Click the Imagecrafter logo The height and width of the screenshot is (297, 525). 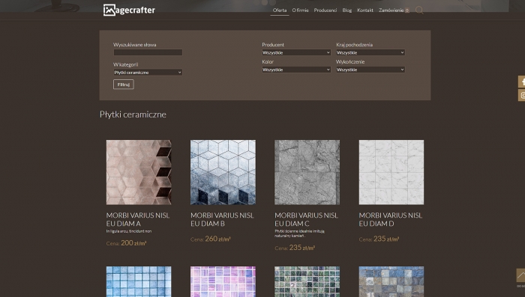[129, 10]
